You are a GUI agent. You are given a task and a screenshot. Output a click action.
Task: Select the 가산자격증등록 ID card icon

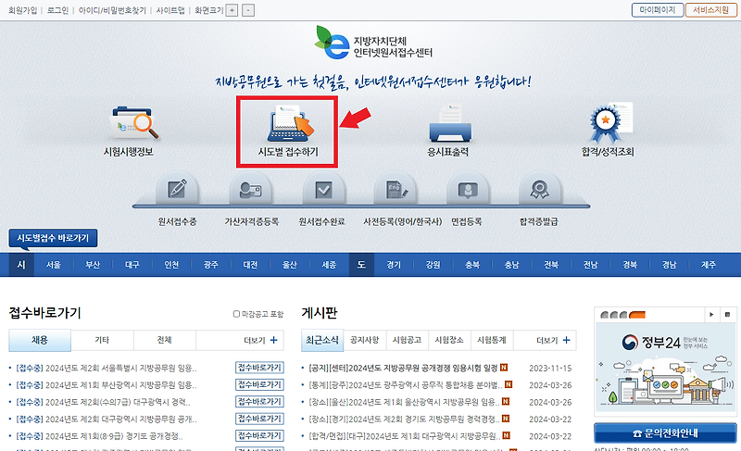click(250, 189)
